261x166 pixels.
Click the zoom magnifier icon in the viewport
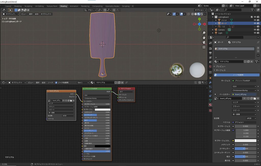pyautogui.click(x=204, y=33)
